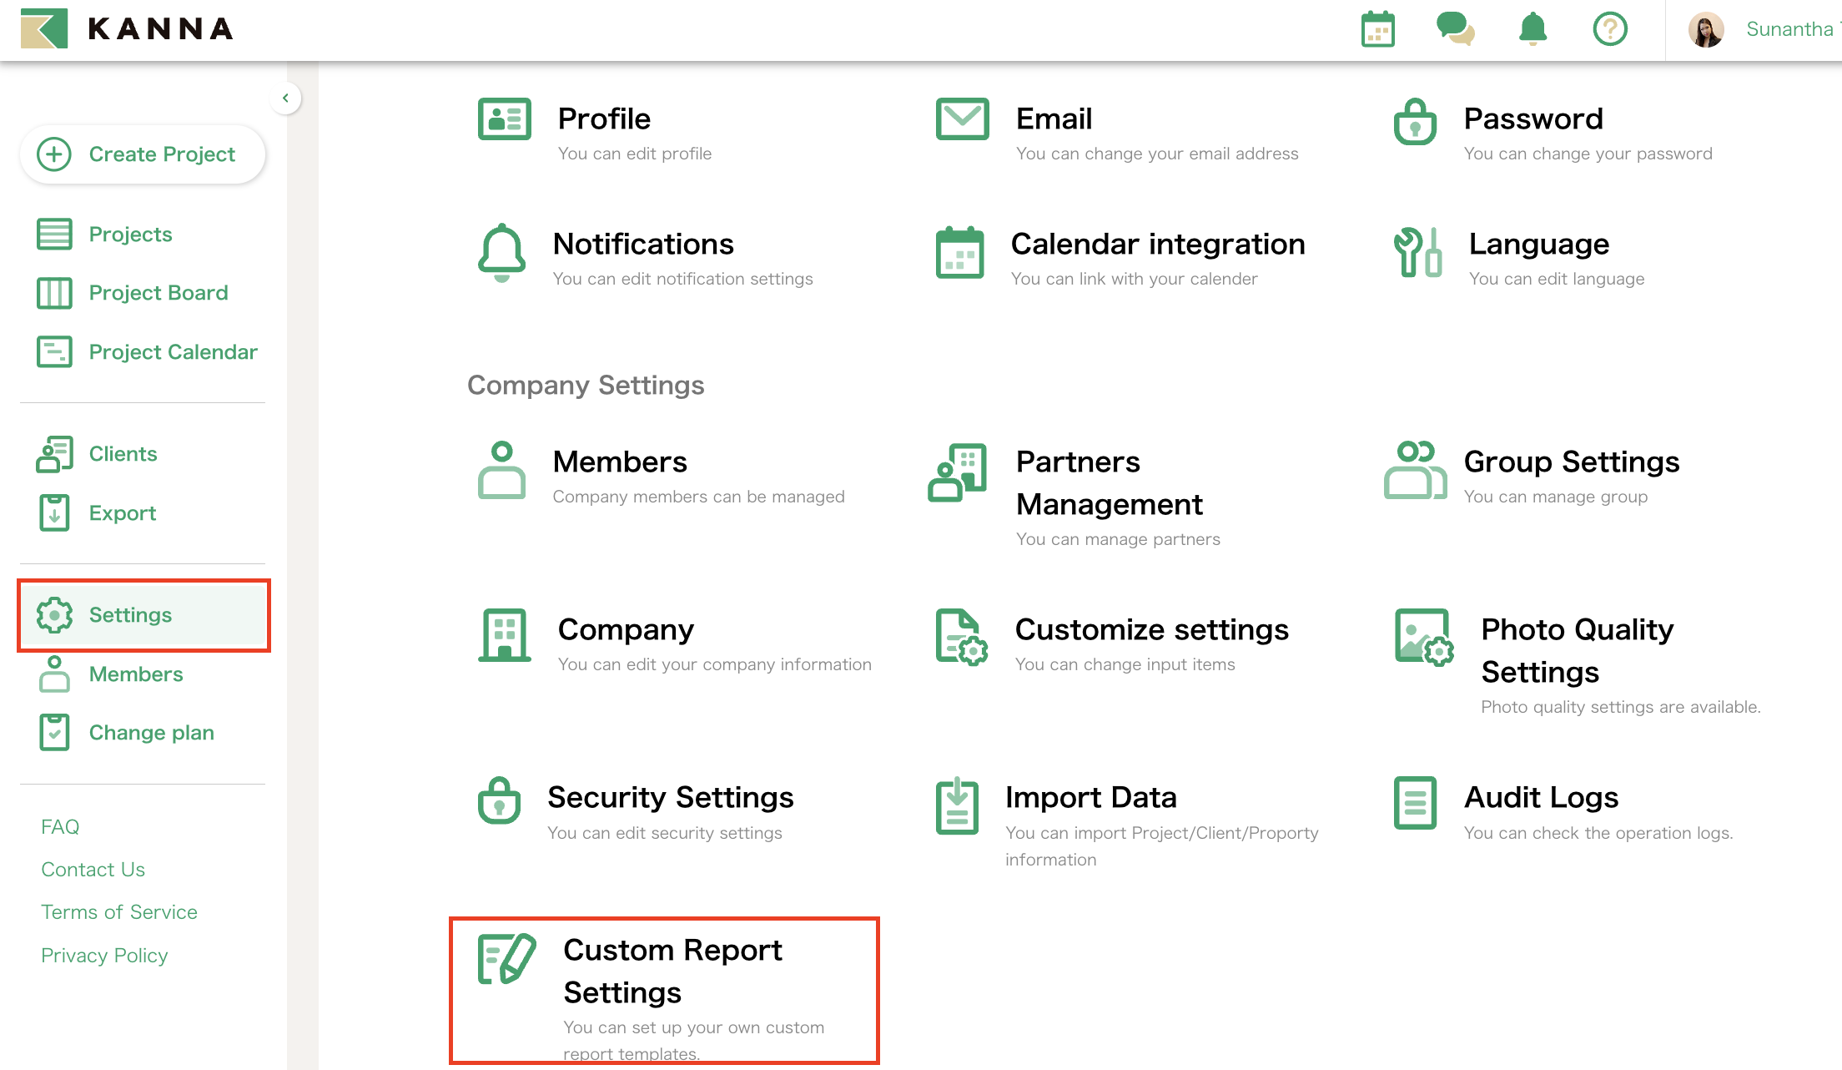Open Photo Quality Settings
Viewport: 1842px width, 1070px height.
coord(1577,650)
